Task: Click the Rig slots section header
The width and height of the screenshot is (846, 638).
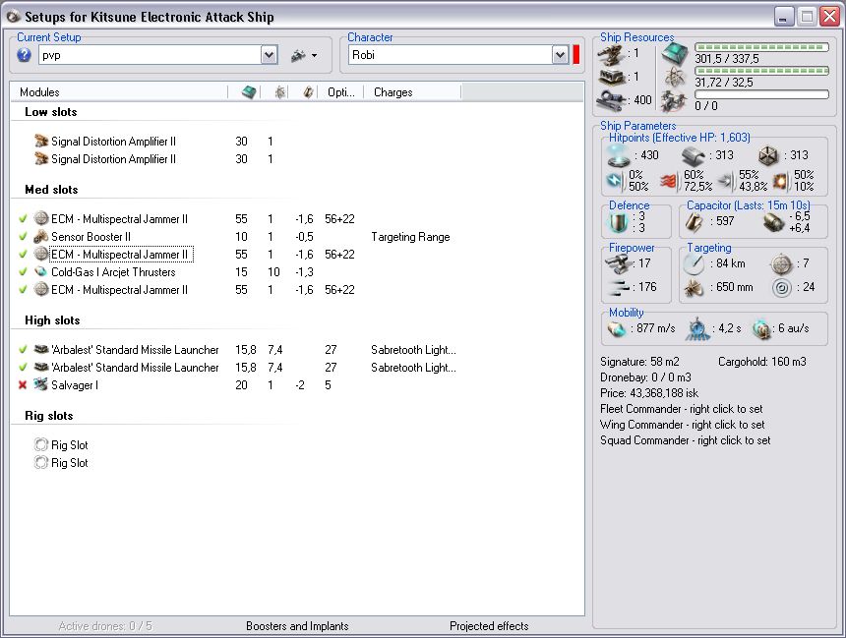Action: (49, 416)
